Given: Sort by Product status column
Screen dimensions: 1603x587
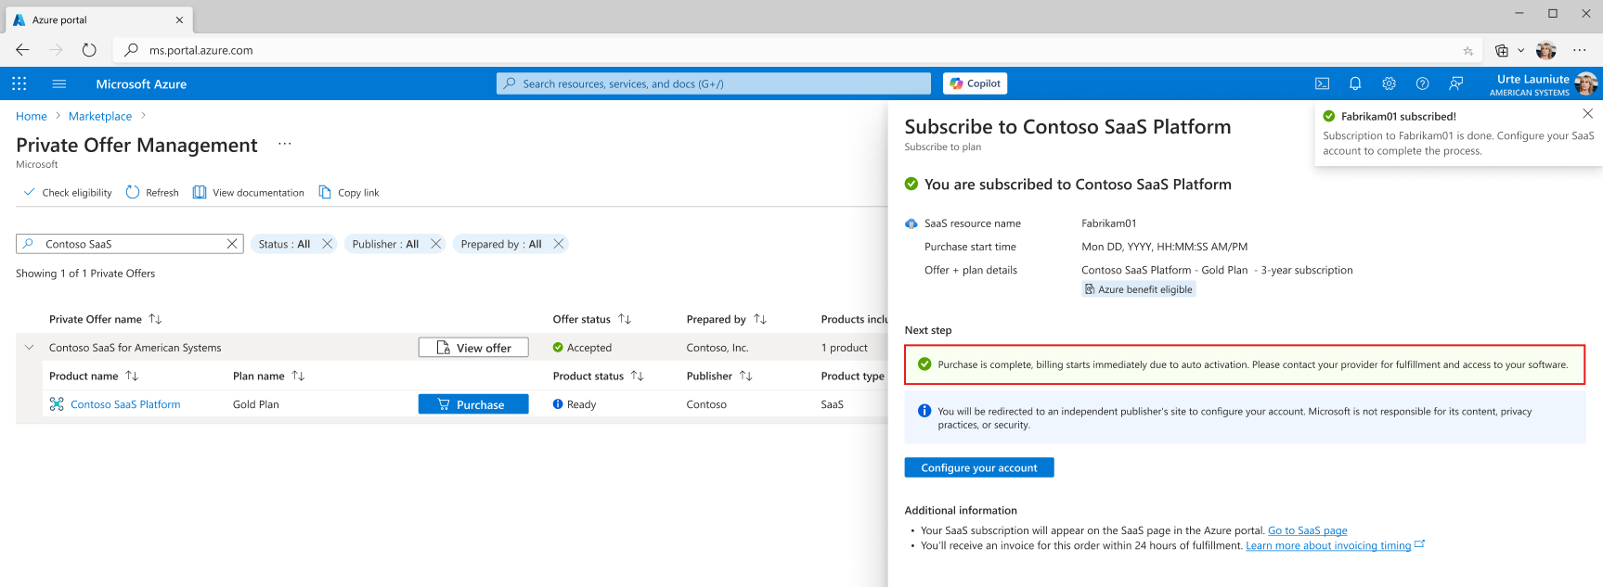Looking at the screenshot, I should pyautogui.click(x=598, y=376).
